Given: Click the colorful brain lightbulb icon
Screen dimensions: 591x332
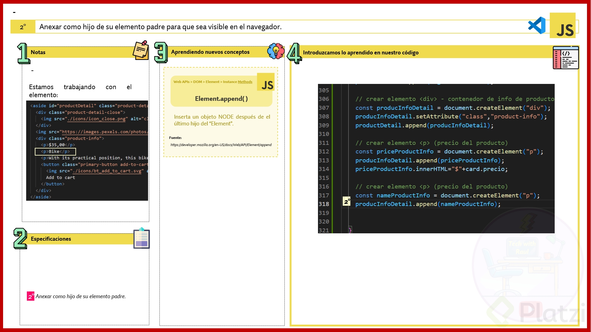Looking at the screenshot, I should [276, 51].
